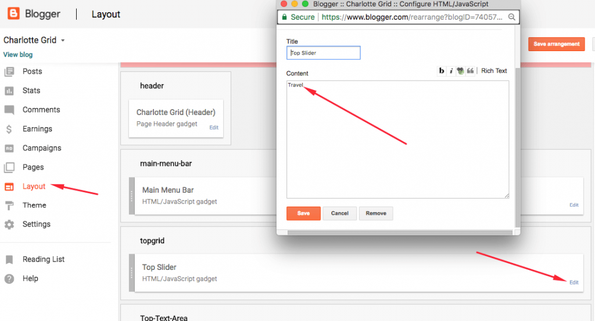595x321 pixels.
Task: Click Save in the Configure HTML/JavaScript popup
Action: click(303, 214)
